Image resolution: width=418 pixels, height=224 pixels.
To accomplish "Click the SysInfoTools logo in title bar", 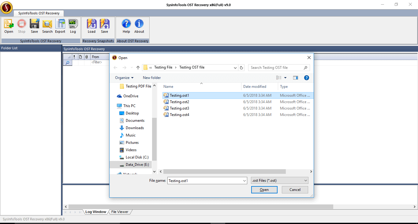I will pyautogui.click(x=6, y=8).
